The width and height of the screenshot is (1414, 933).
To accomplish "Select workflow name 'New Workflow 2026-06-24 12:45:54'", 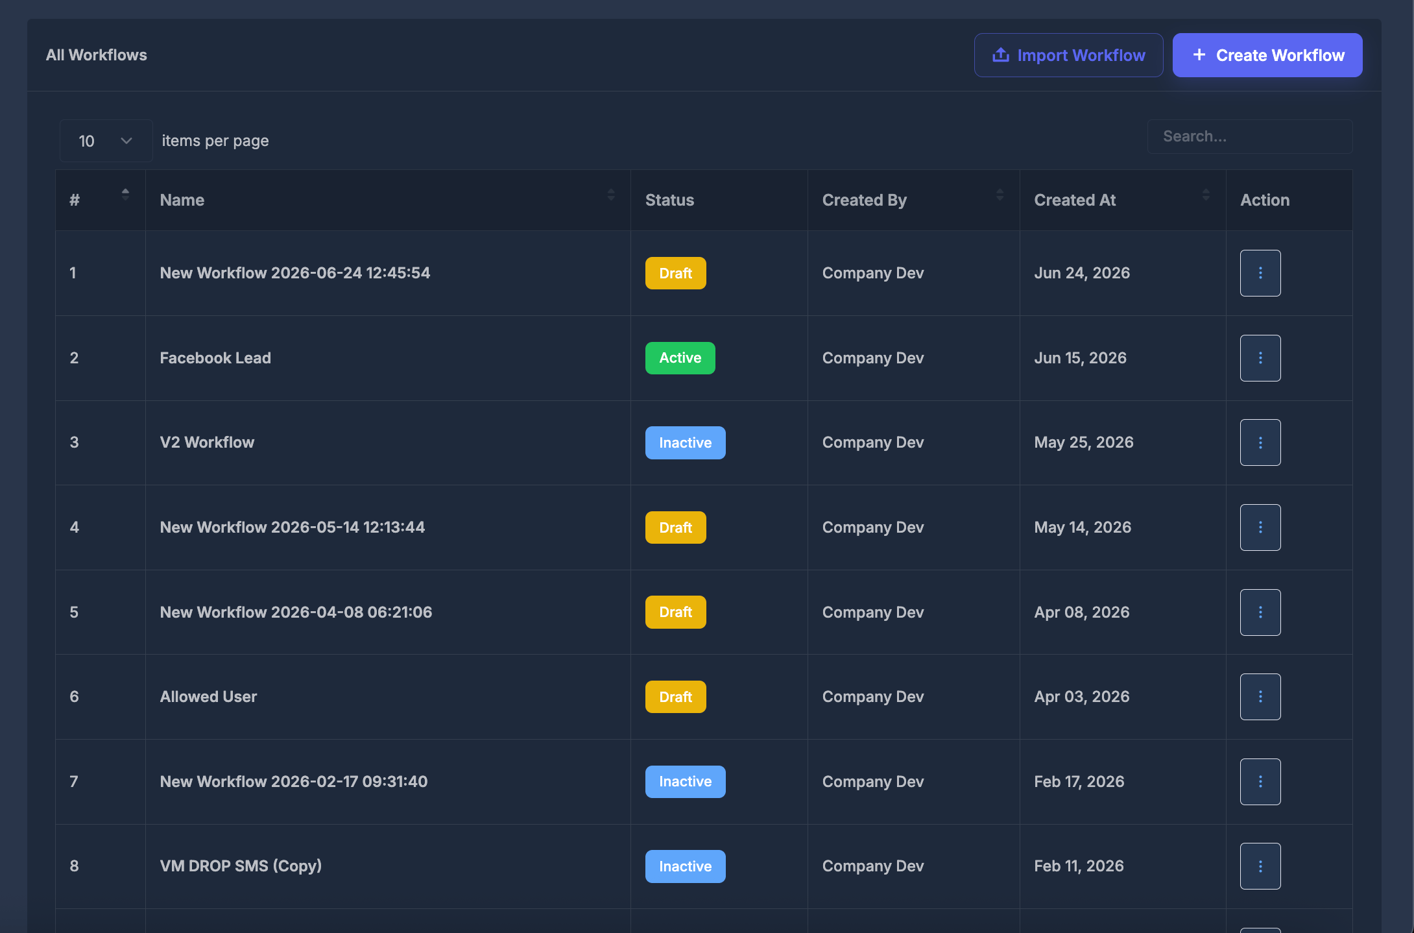I will coord(295,273).
